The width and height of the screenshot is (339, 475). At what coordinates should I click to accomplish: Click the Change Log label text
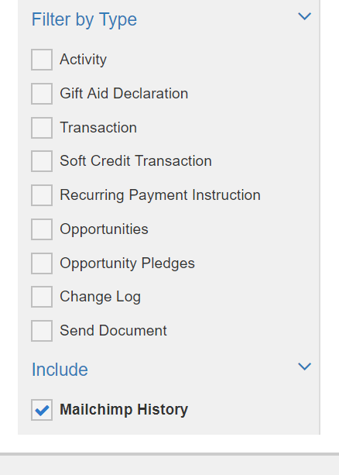(x=100, y=297)
